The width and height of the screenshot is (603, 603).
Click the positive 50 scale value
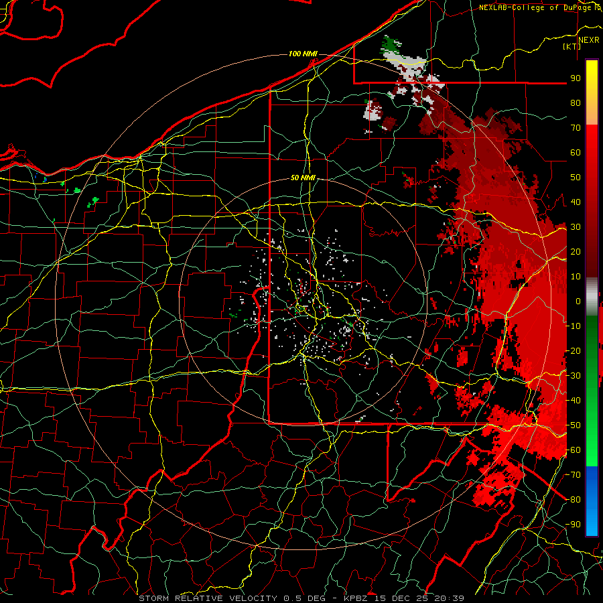tap(576, 178)
